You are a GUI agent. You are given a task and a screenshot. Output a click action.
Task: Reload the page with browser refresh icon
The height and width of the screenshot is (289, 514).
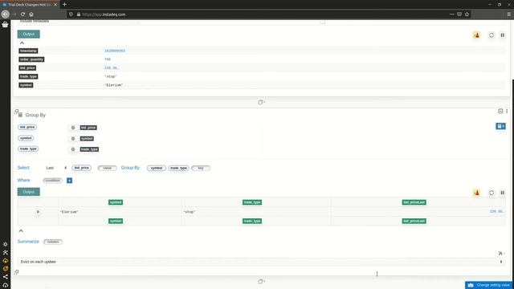pos(22,14)
